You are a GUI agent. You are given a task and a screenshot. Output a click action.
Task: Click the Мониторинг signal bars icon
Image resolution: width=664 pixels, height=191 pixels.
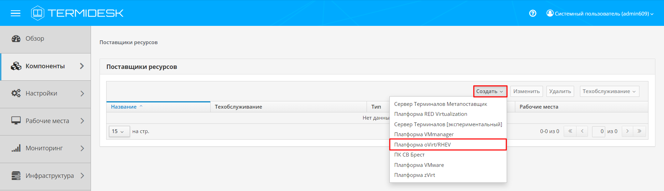(16, 148)
